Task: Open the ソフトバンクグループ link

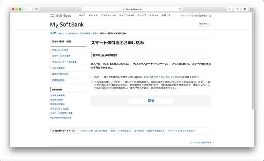Action: click(x=202, y=16)
